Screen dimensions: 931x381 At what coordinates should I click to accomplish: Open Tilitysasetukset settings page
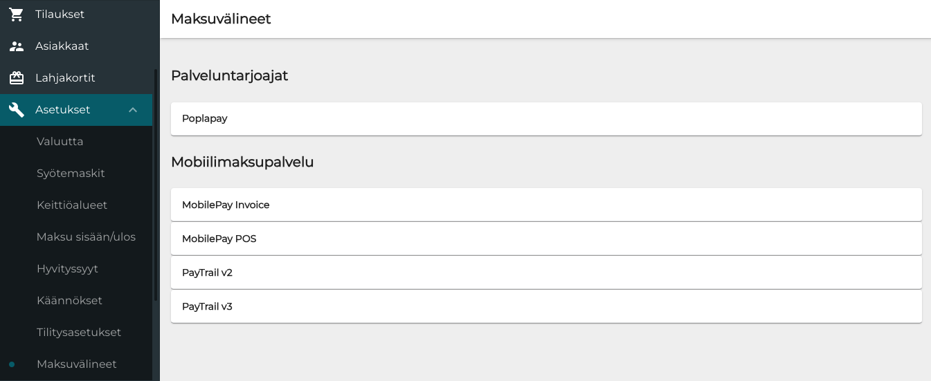(x=79, y=333)
